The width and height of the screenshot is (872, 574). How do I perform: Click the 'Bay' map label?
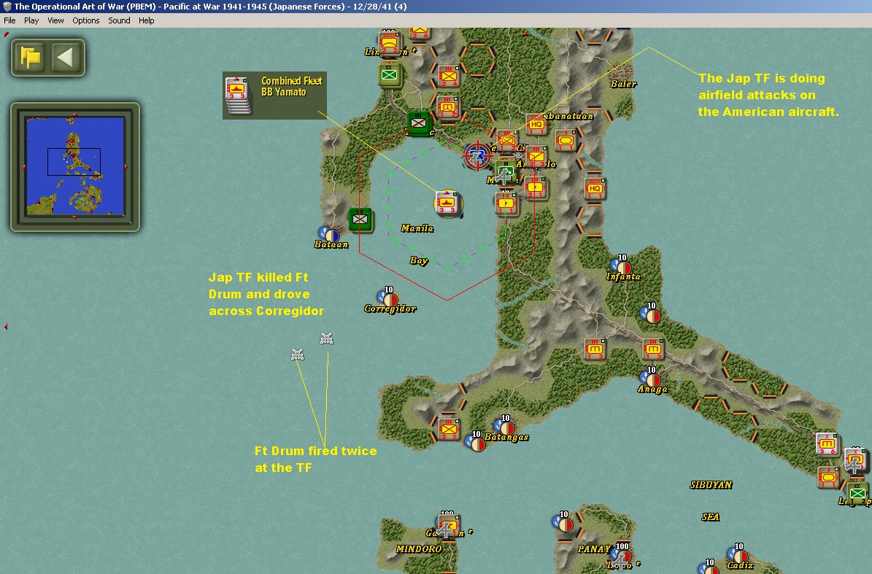point(419,260)
